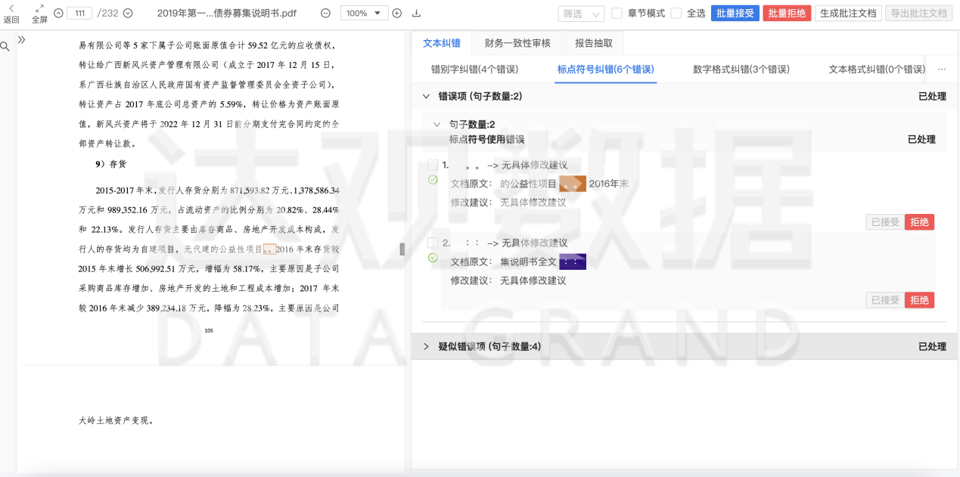Click the 生成批注文档 button
Image resolution: width=960 pixels, height=477 pixels.
tap(848, 13)
